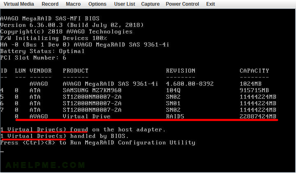Click the 'RAID5' revision value
The image size is (296, 173).
point(175,116)
